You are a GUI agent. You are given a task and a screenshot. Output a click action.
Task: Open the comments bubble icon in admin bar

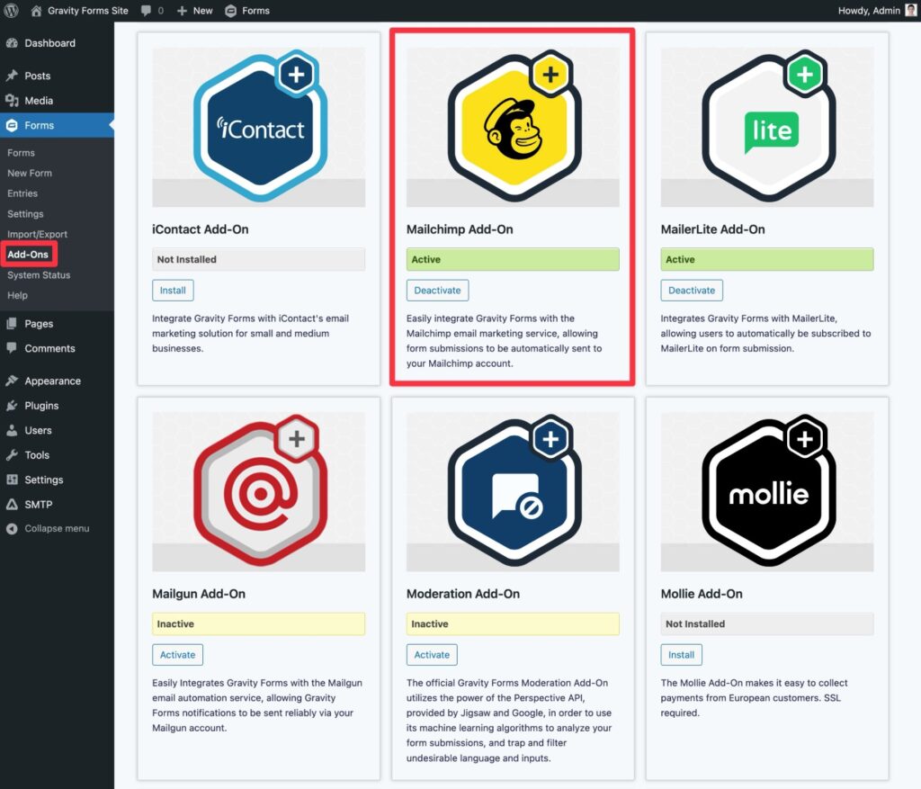coord(144,11)
